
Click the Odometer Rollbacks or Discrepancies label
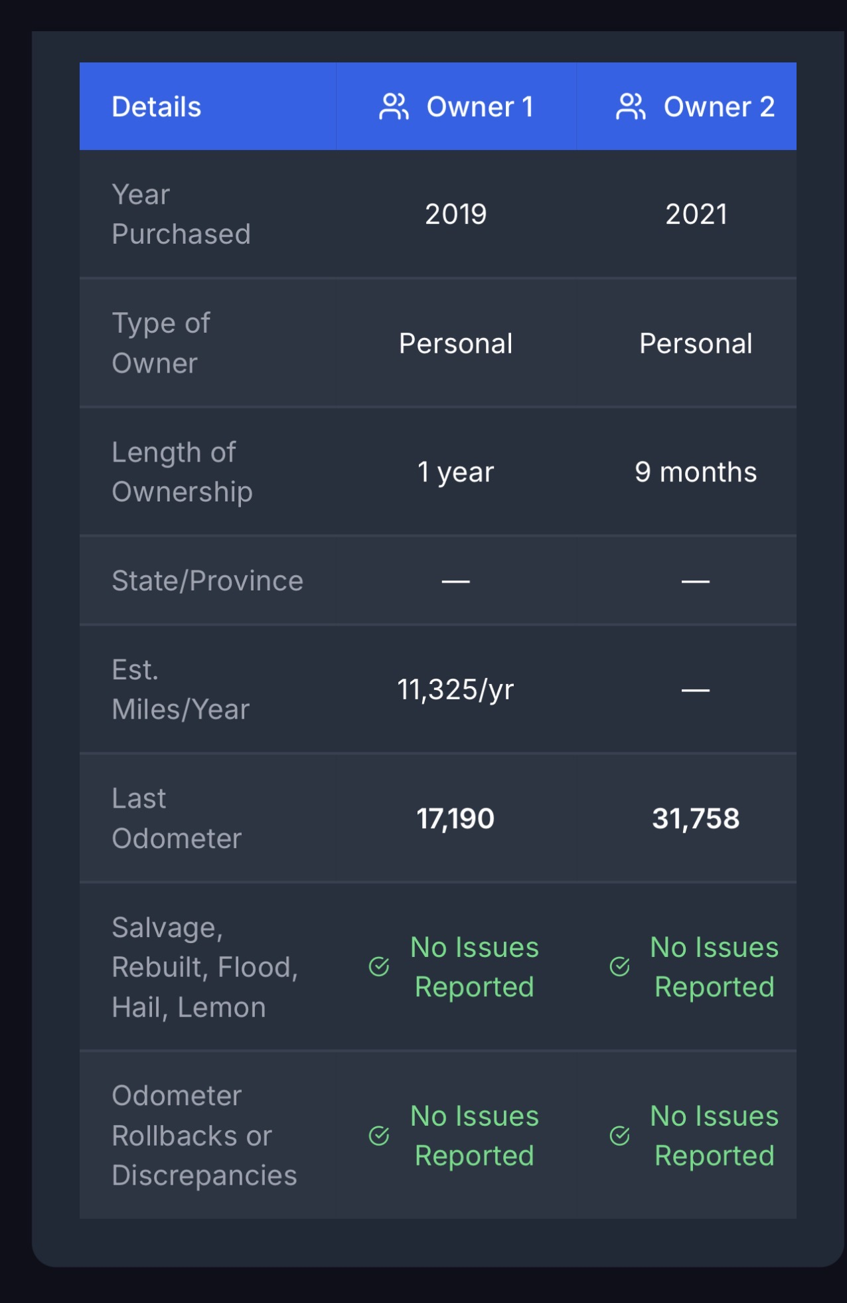(x=204, y=1136)
